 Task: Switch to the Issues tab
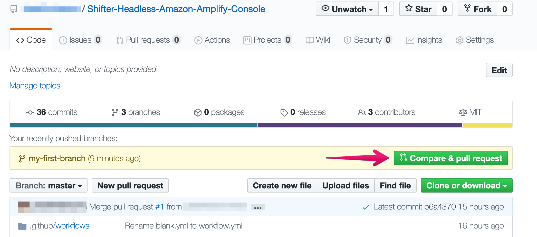click(81, 40)
